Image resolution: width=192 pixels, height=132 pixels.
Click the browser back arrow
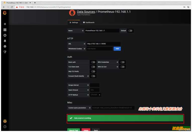coord(4,7)
